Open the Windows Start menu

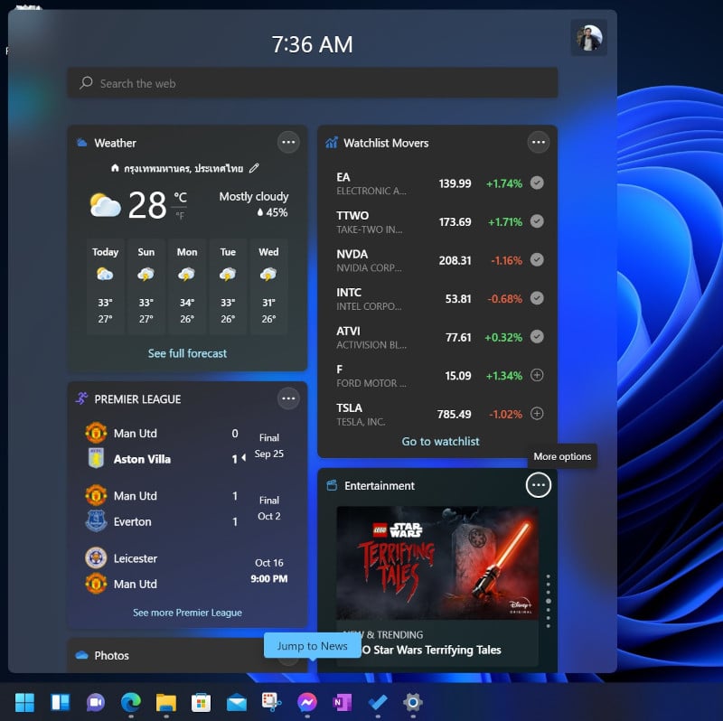24,702
